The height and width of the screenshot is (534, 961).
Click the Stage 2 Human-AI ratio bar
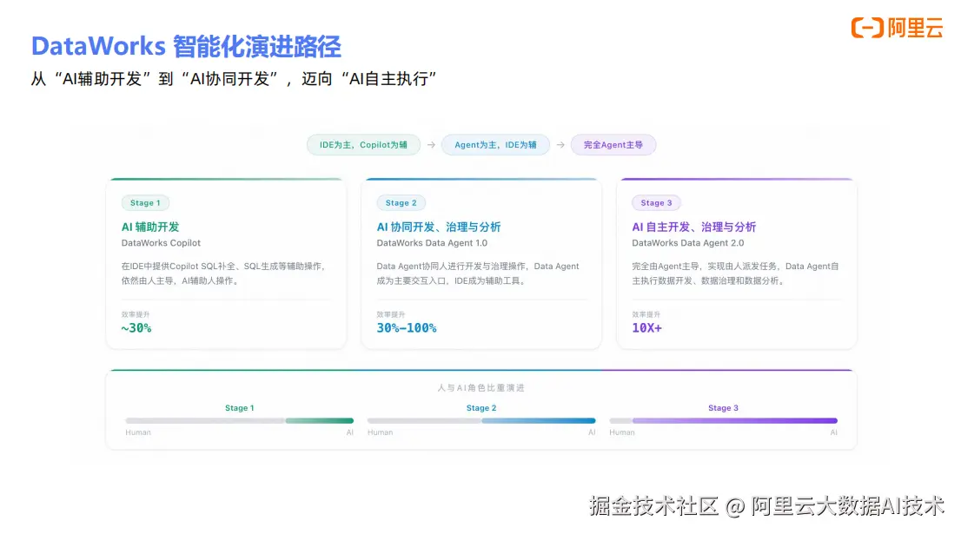point(481,421)
